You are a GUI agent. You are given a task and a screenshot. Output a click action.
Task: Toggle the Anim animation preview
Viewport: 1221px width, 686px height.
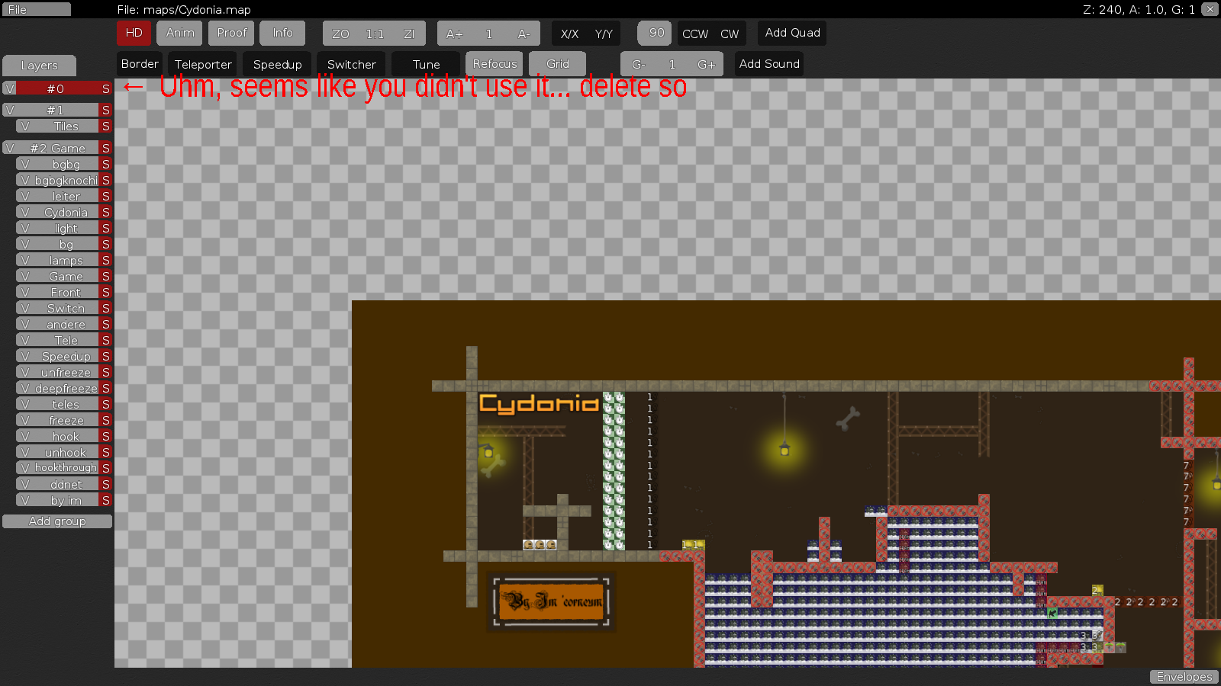coord(179,33)
